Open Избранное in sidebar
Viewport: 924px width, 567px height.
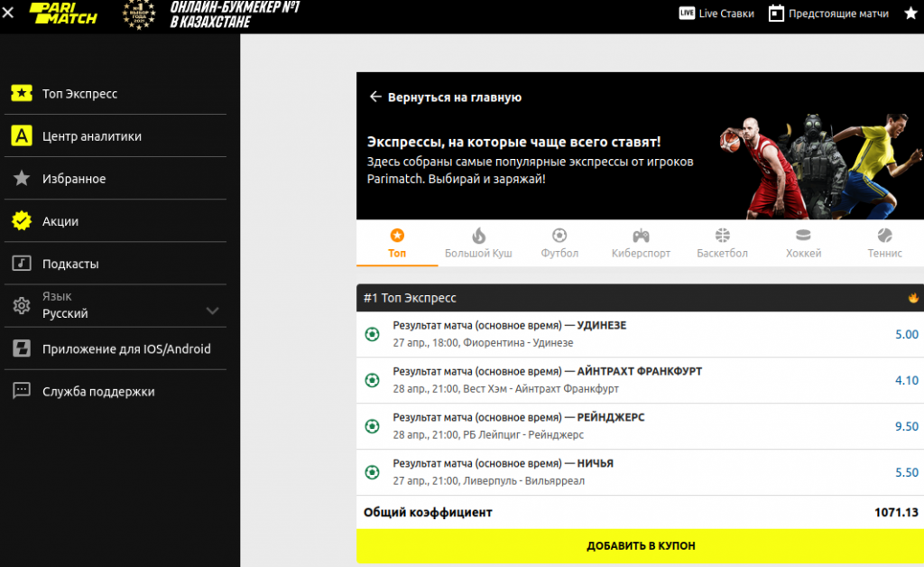tap(115, 179)
